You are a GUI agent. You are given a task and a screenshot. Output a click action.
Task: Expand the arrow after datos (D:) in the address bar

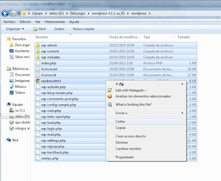coord(67,13)
